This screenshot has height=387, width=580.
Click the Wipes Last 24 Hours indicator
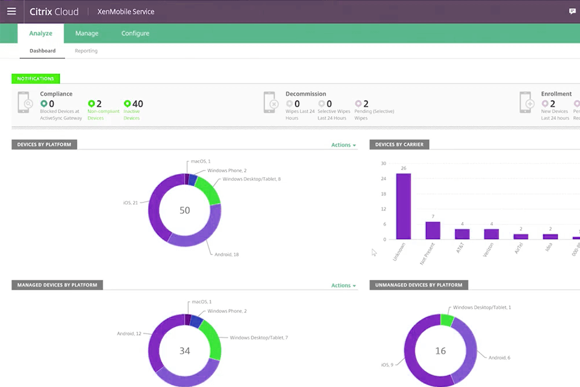[291, 103]
